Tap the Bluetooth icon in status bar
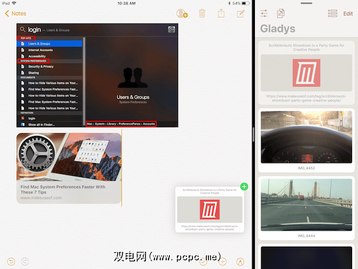This screenshot has width=358, height=269. (229, 3)
